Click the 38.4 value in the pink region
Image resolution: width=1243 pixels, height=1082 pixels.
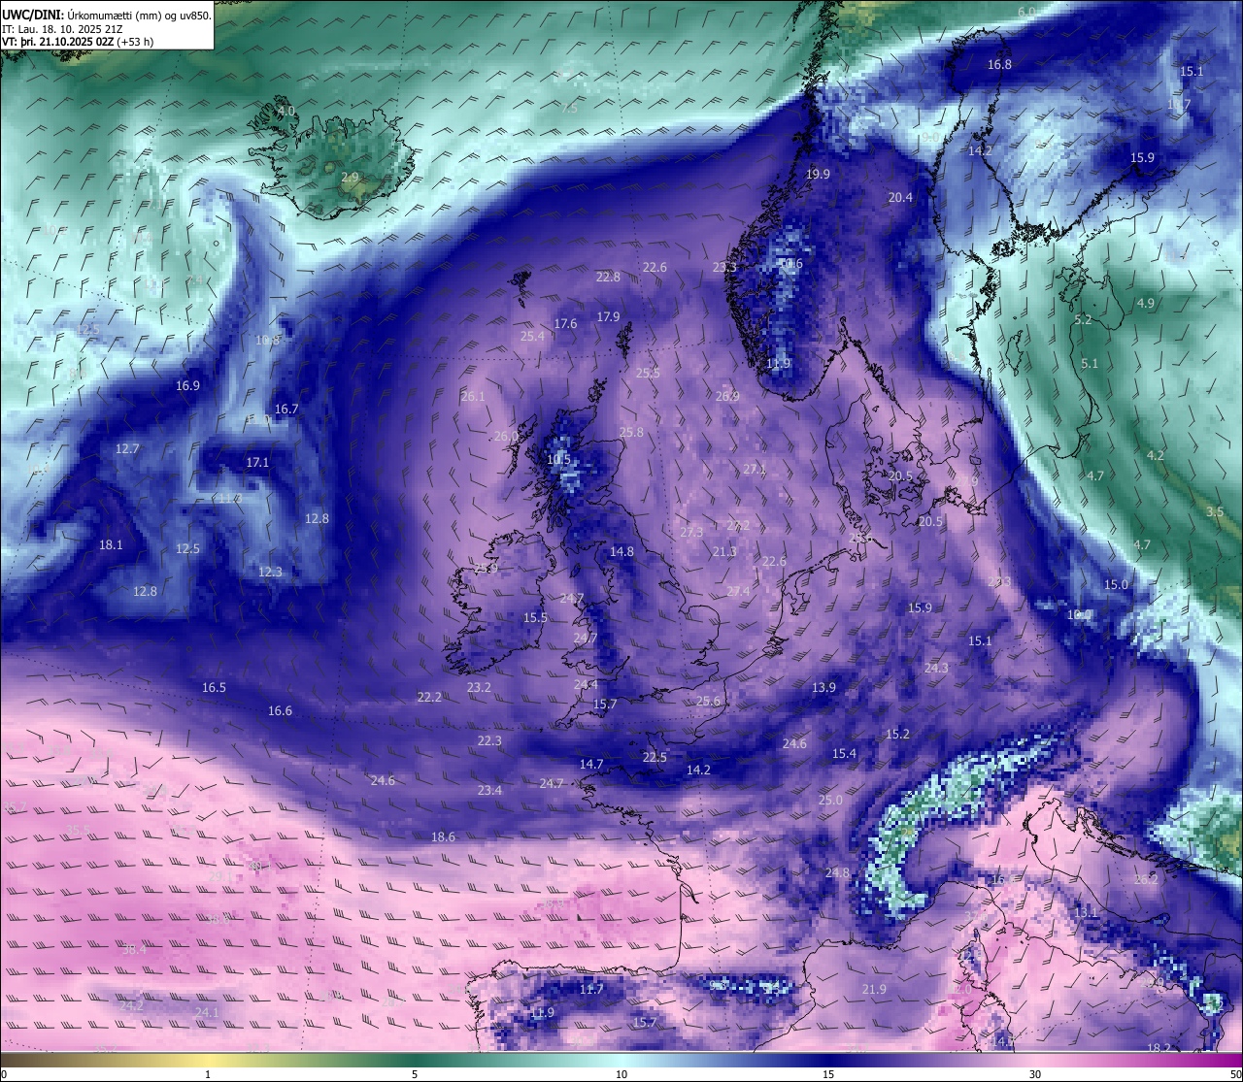click(x=134, y=949)
